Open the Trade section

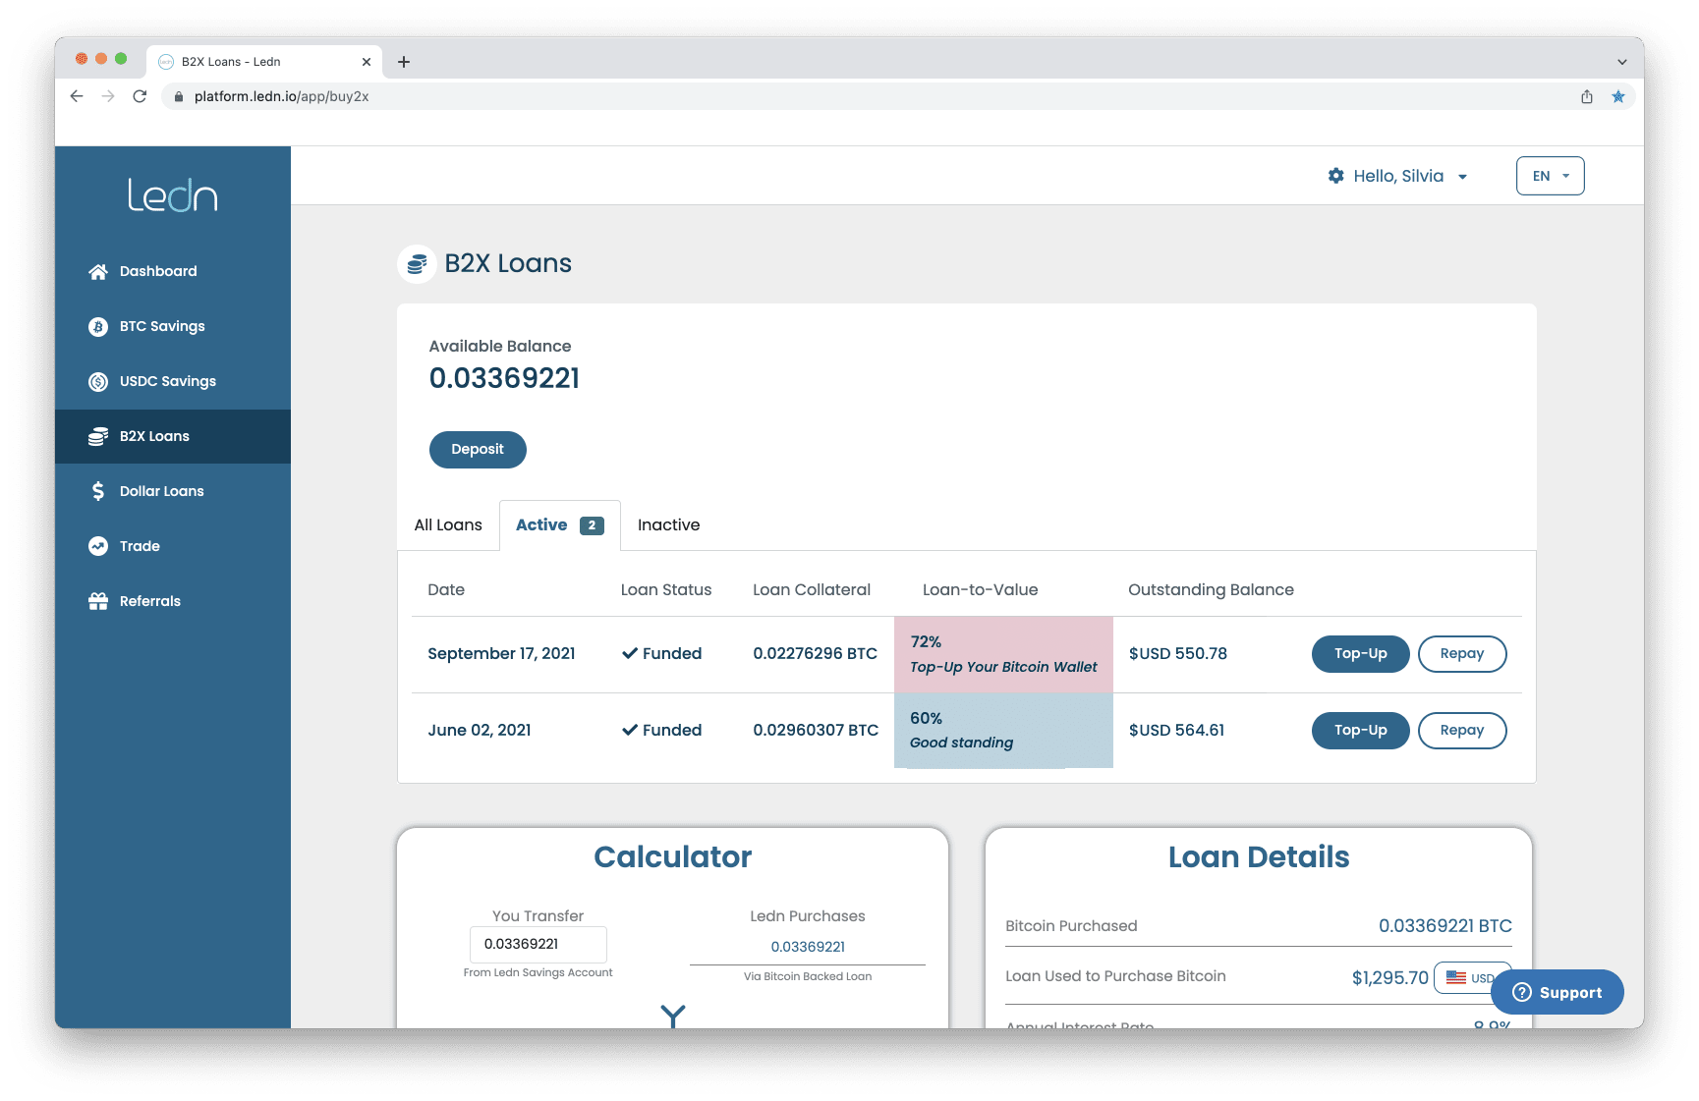pyautogui.click(x=173, y=546)
